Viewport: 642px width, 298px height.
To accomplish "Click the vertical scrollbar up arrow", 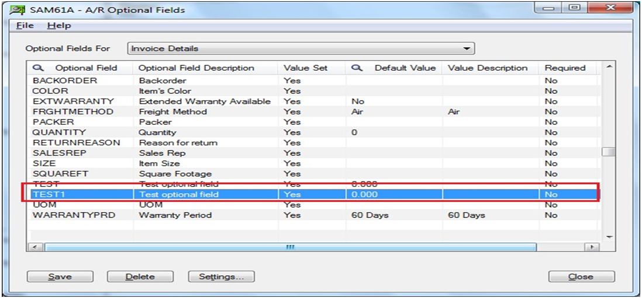I will pos(609,68).
